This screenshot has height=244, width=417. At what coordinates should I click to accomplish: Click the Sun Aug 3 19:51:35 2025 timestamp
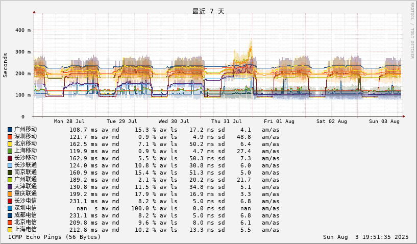click(x=365, y=237)
